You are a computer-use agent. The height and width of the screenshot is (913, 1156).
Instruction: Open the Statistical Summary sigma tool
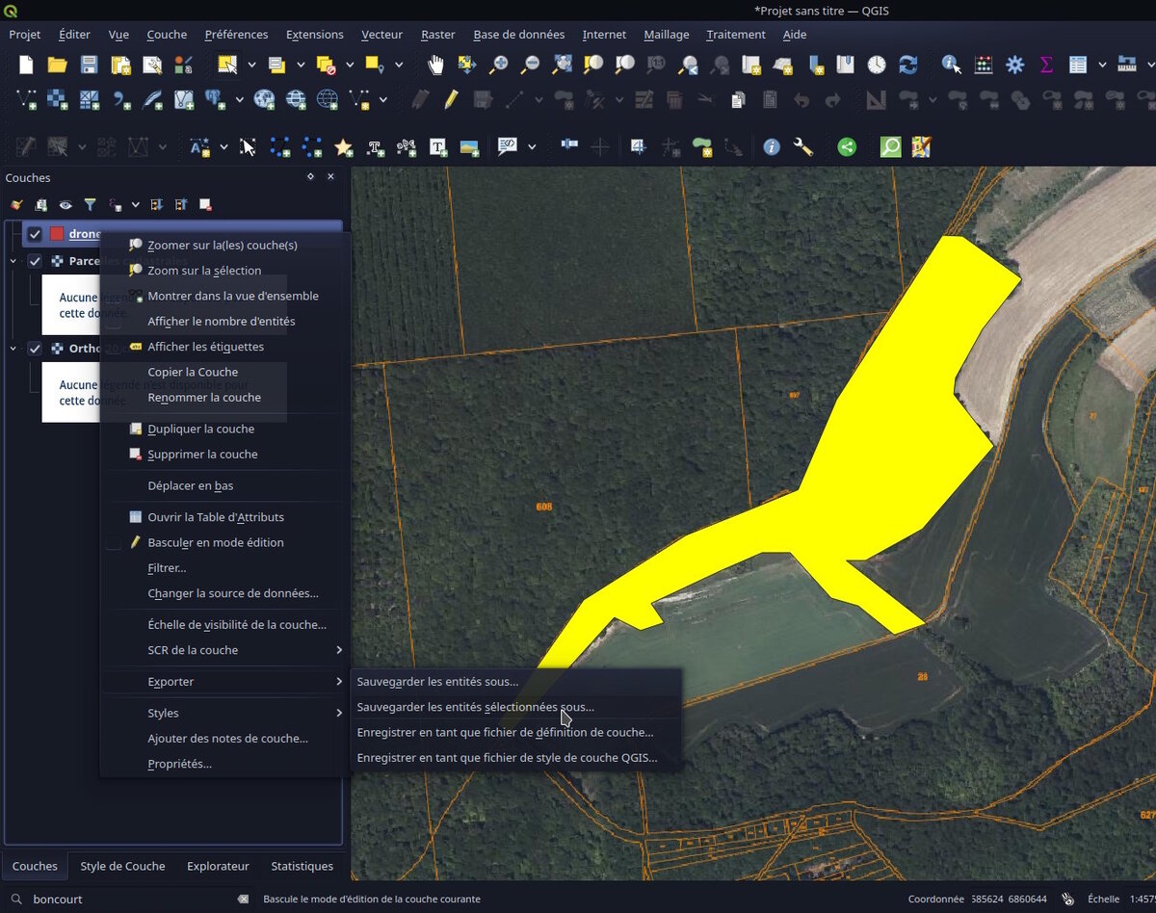click(1046, 65)
